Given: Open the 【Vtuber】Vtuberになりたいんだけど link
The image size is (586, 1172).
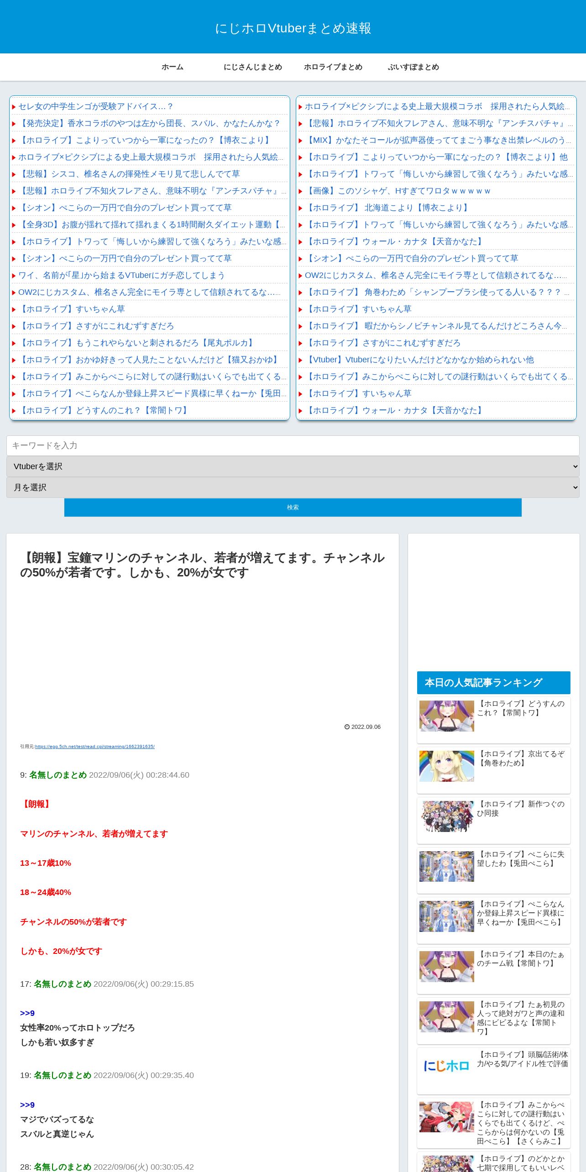Looking at the screenshot, I should click(x=419, y=360).
